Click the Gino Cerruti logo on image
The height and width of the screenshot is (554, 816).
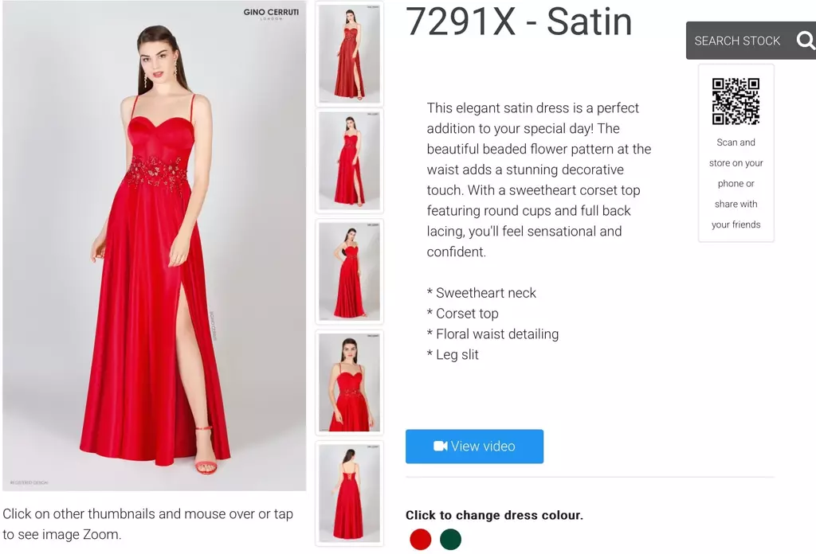pyautogui.click(x=271, y=14)
